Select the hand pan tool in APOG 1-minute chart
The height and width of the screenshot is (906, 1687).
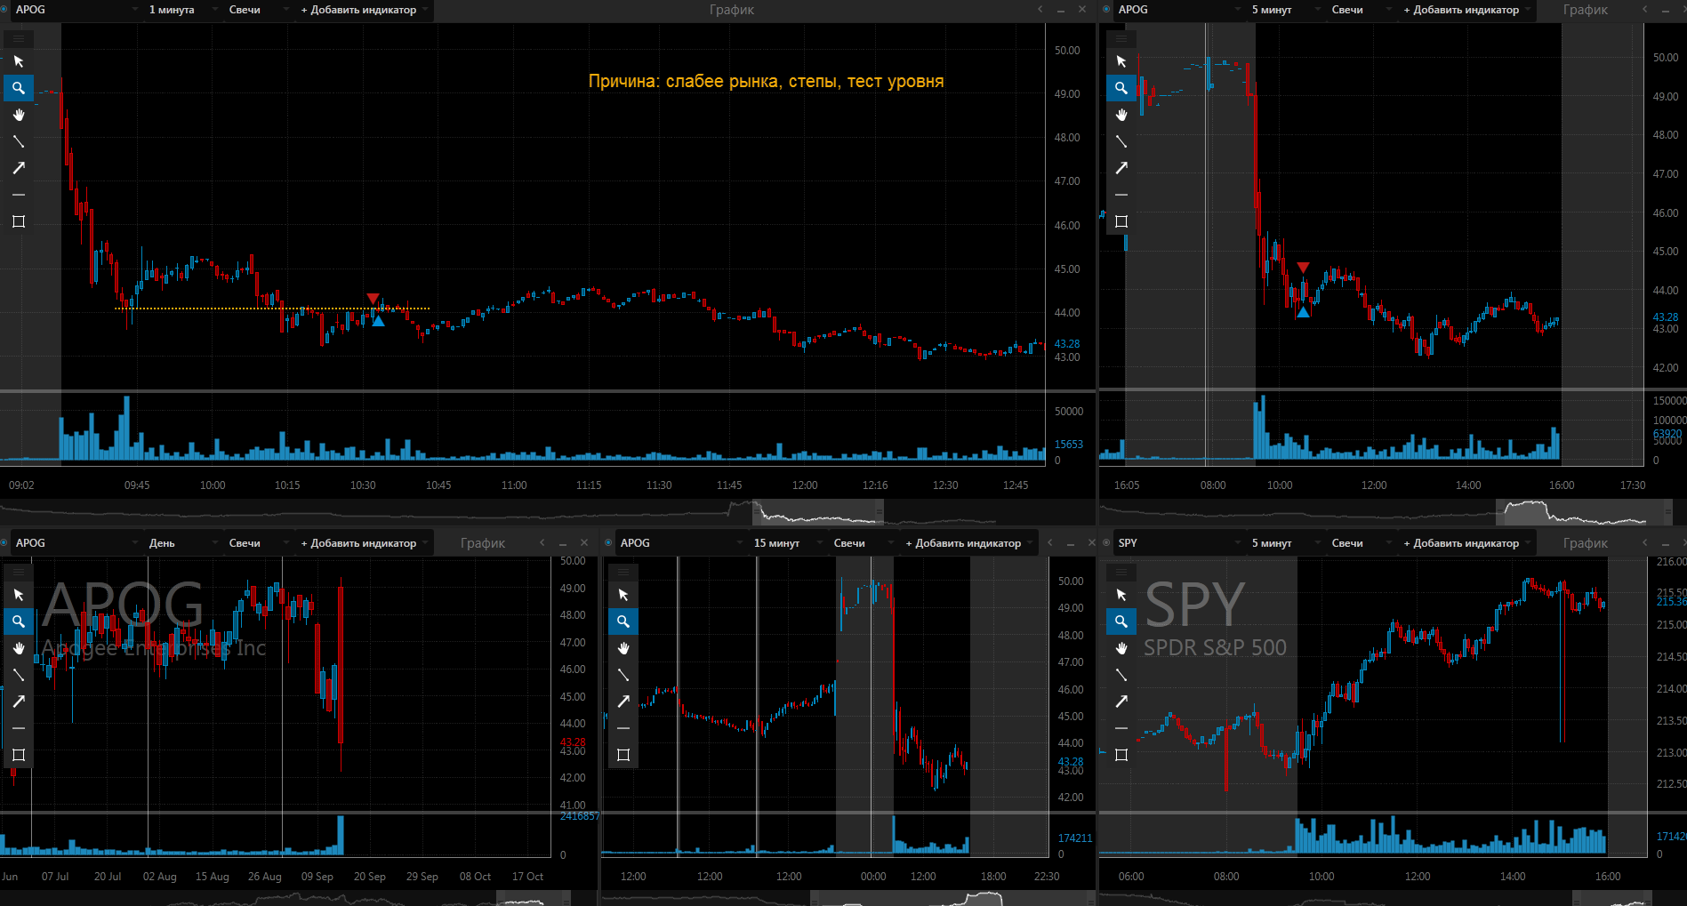click(x=18, y=115)
